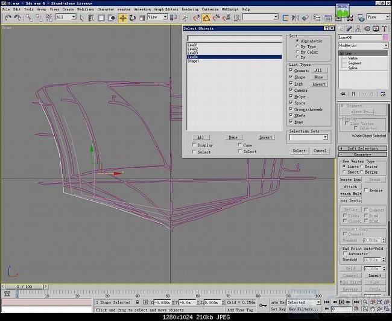
Task: Open the named selection sets toolbar dropdown
Action: click(x=276, y=17)
